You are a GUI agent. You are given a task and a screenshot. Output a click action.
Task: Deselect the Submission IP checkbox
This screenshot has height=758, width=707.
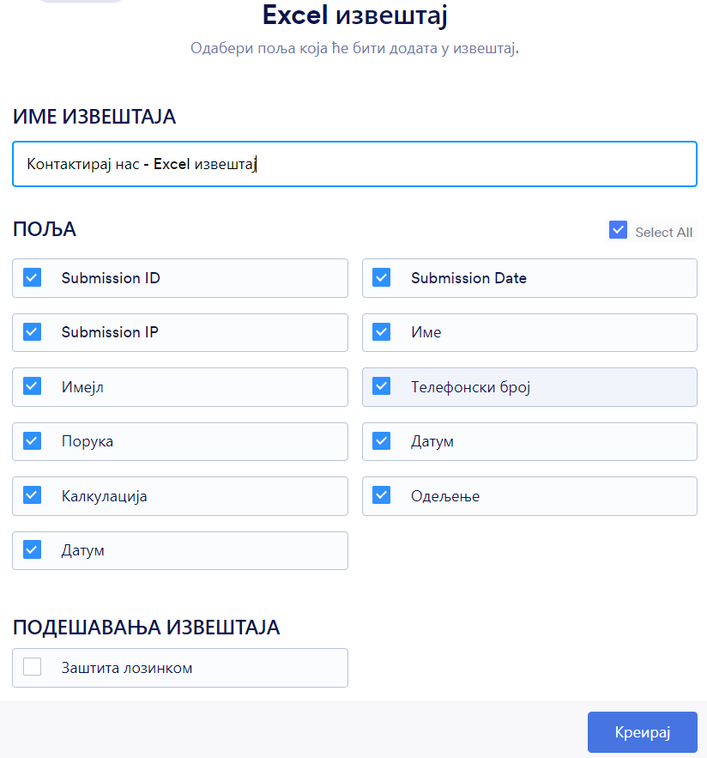pyautogui.click(x=33, y=331)
